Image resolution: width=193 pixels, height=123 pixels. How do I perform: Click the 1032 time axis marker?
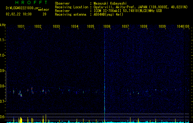(x=38, y=26)
